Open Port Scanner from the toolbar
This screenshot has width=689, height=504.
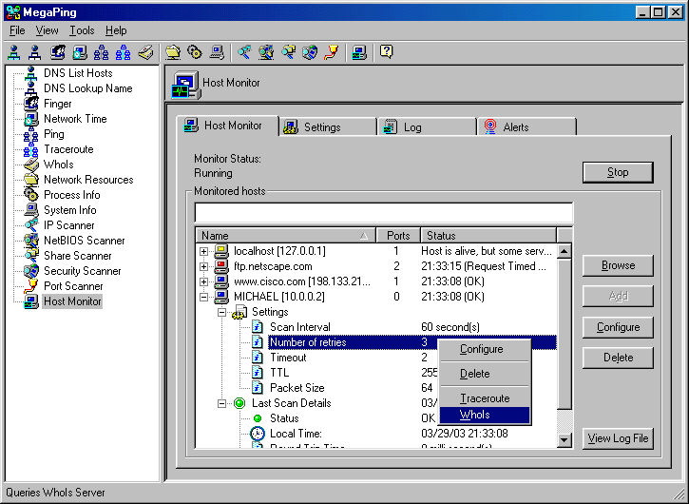(x=332, y=52)
